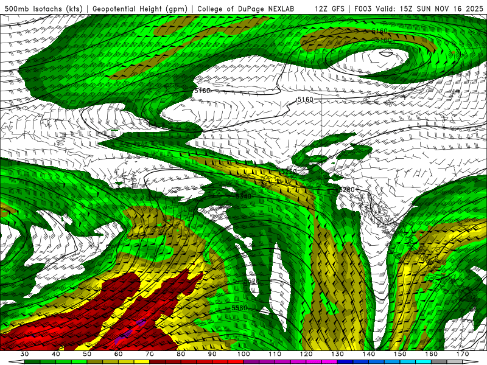Click the 130 knot legend label

click(x=338, y=354)
